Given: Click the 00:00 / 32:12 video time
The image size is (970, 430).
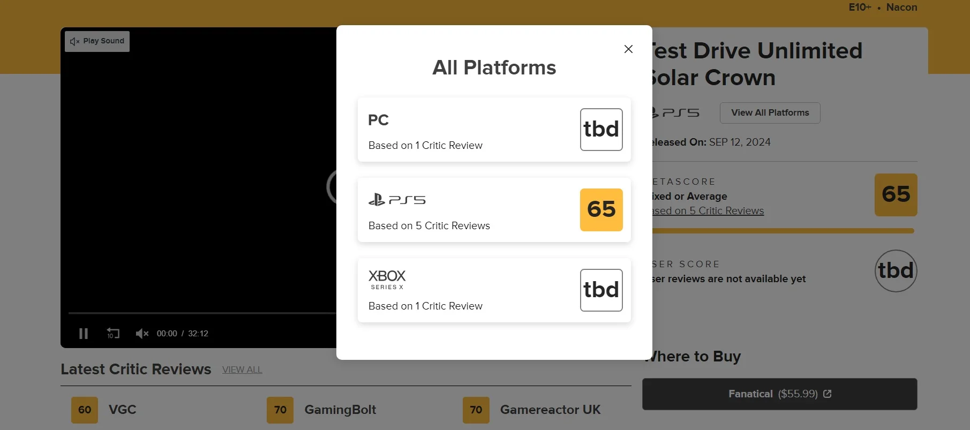Looking at the screenshot, I should 182,334.
